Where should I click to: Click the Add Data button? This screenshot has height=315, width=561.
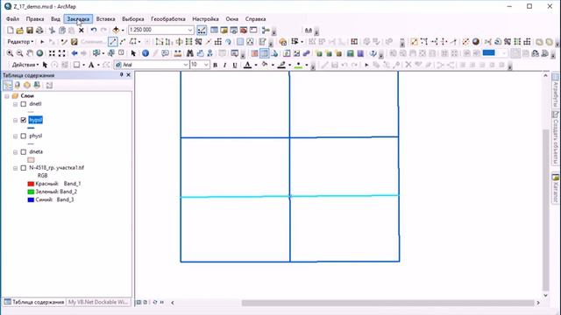116,31
